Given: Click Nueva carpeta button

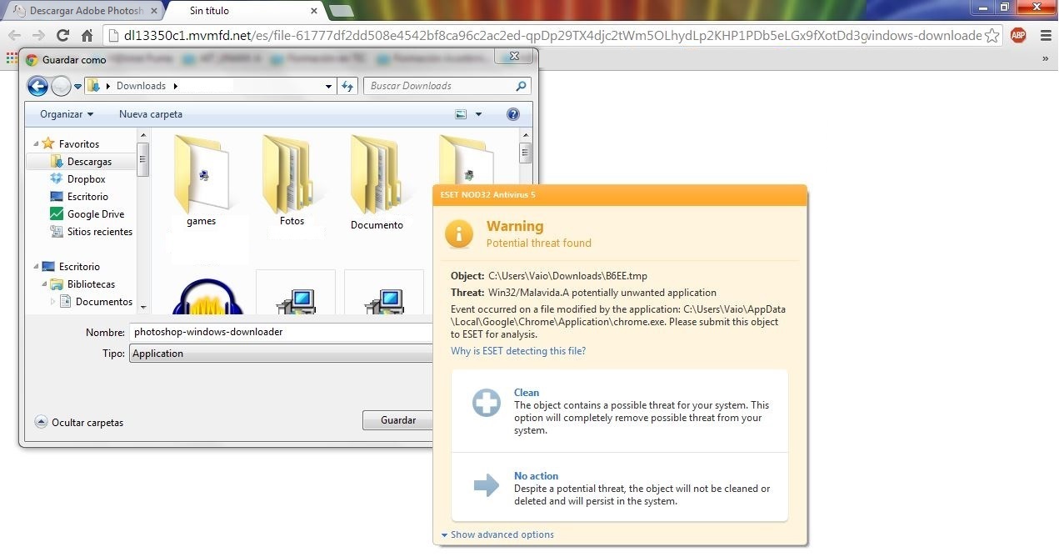Looking at the screenshot, I should (151, 114).
